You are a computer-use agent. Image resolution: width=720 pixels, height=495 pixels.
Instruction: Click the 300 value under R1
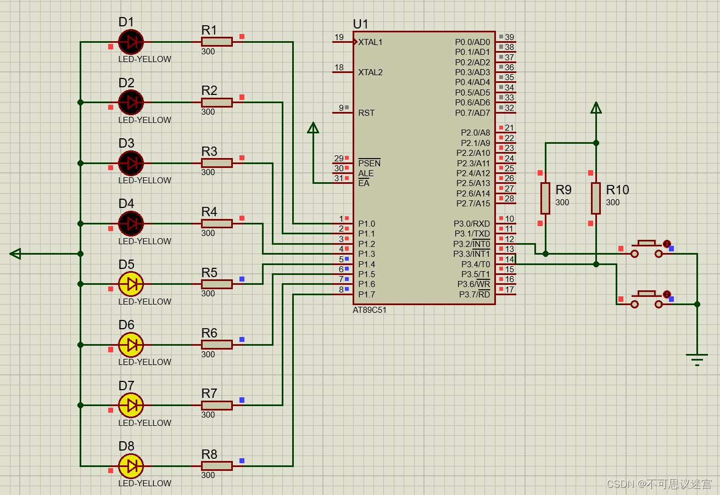(x=208, y=51)
